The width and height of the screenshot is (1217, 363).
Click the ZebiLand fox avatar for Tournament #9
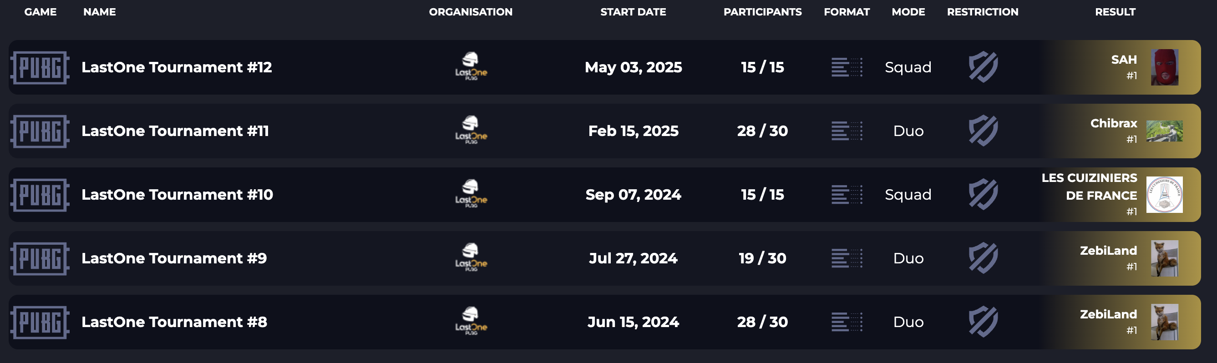[x=1164, y=258]
